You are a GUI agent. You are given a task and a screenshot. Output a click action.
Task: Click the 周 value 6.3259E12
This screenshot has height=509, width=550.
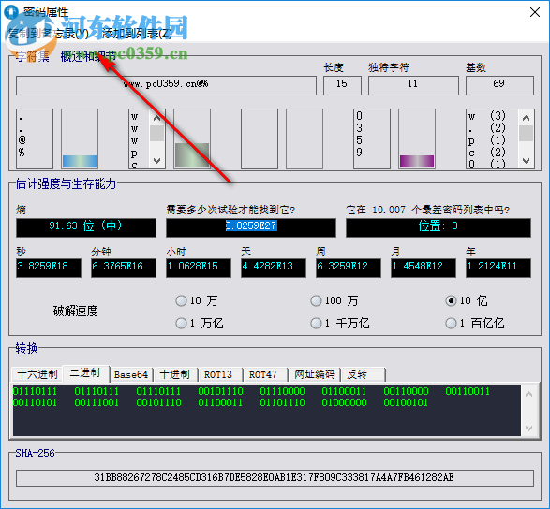(349, 268)
